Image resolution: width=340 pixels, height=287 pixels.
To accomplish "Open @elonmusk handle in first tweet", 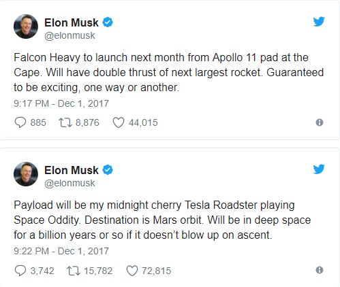I will 69,35.
